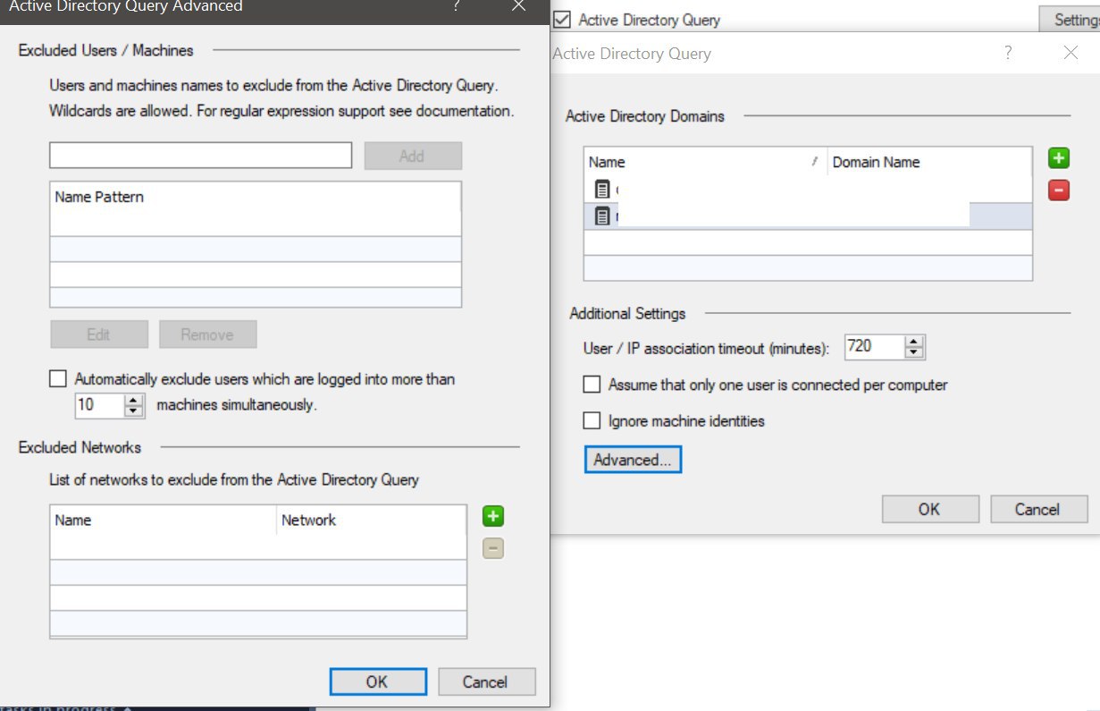The image size is (1100, 711).
Task: Click green plus to add Active Directory domain
Action: pos(1059,158)
